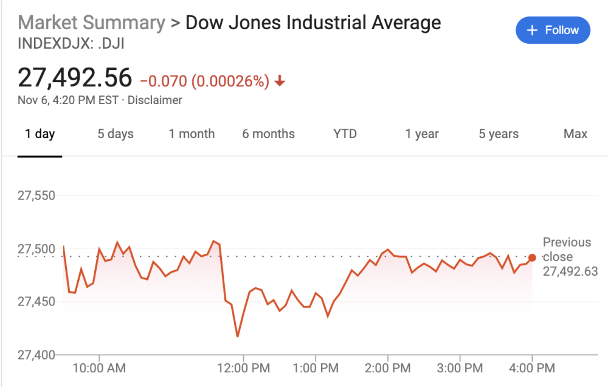608x387 pixels.
Task: Click the red down arrow indicator
Action: click(280, 82)
